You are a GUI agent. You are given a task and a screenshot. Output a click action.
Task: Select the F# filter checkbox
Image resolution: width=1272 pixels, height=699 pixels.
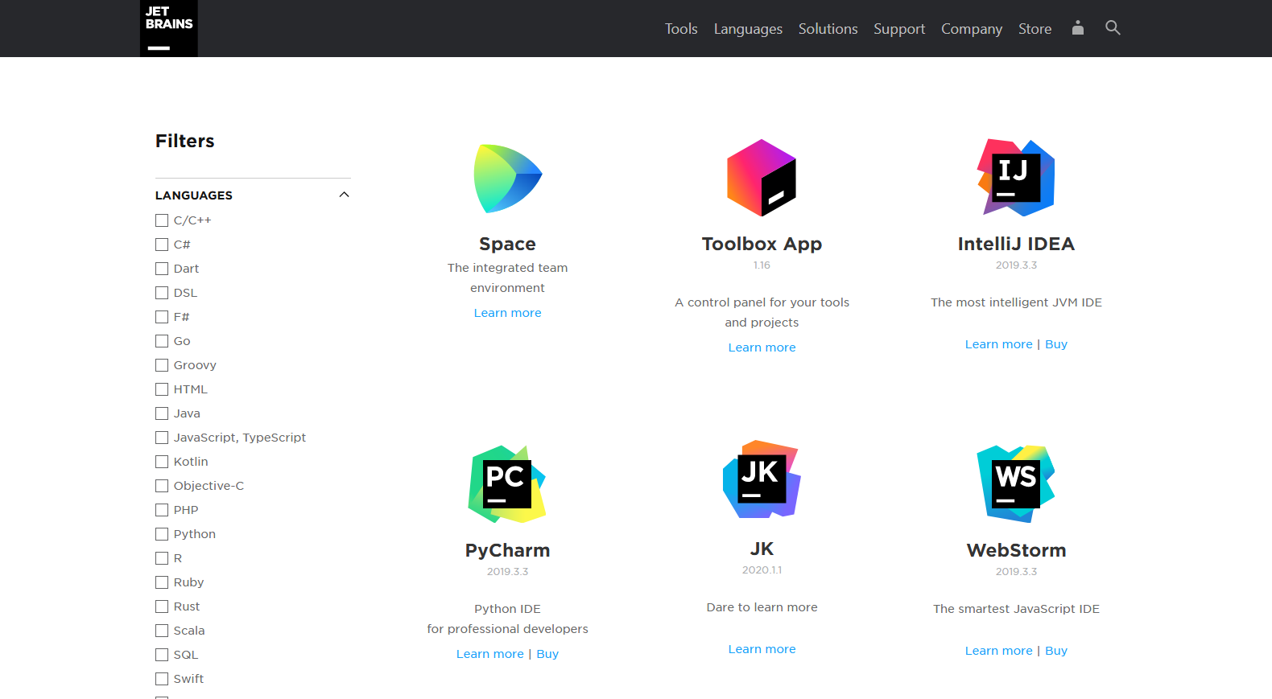[162, 317]
